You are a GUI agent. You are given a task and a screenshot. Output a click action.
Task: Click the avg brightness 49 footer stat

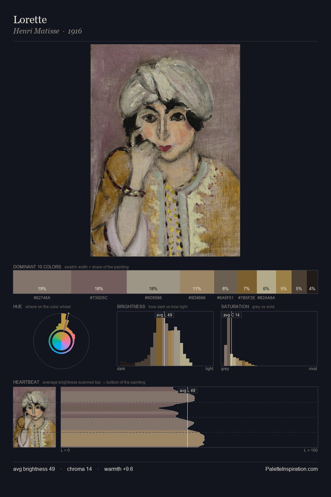click(x=34, y=469)
